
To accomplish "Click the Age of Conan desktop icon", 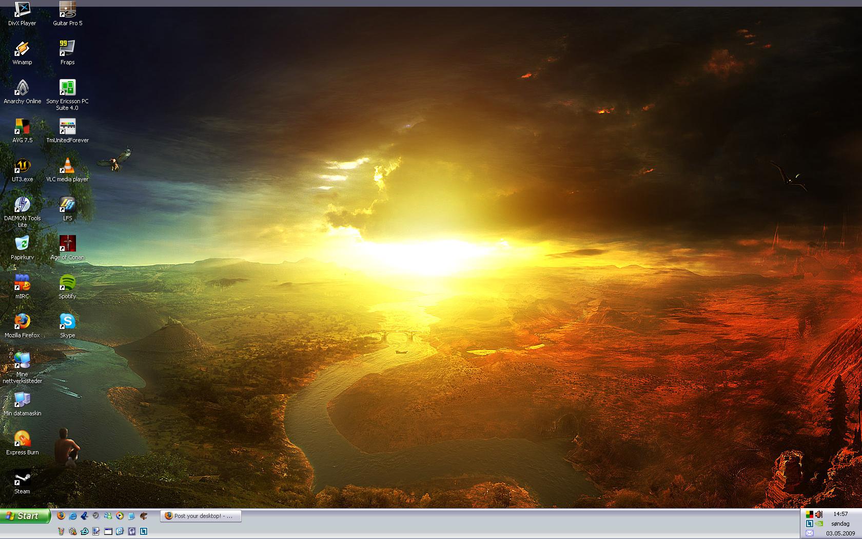I will pyautogui.click(x=67, y=248).
